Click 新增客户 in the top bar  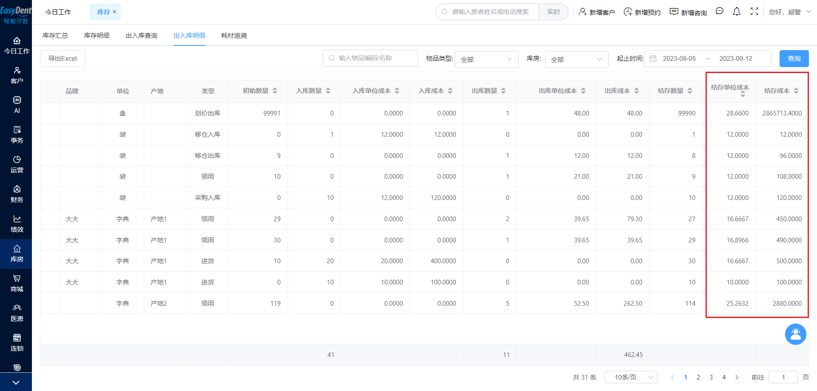point(597,12)
